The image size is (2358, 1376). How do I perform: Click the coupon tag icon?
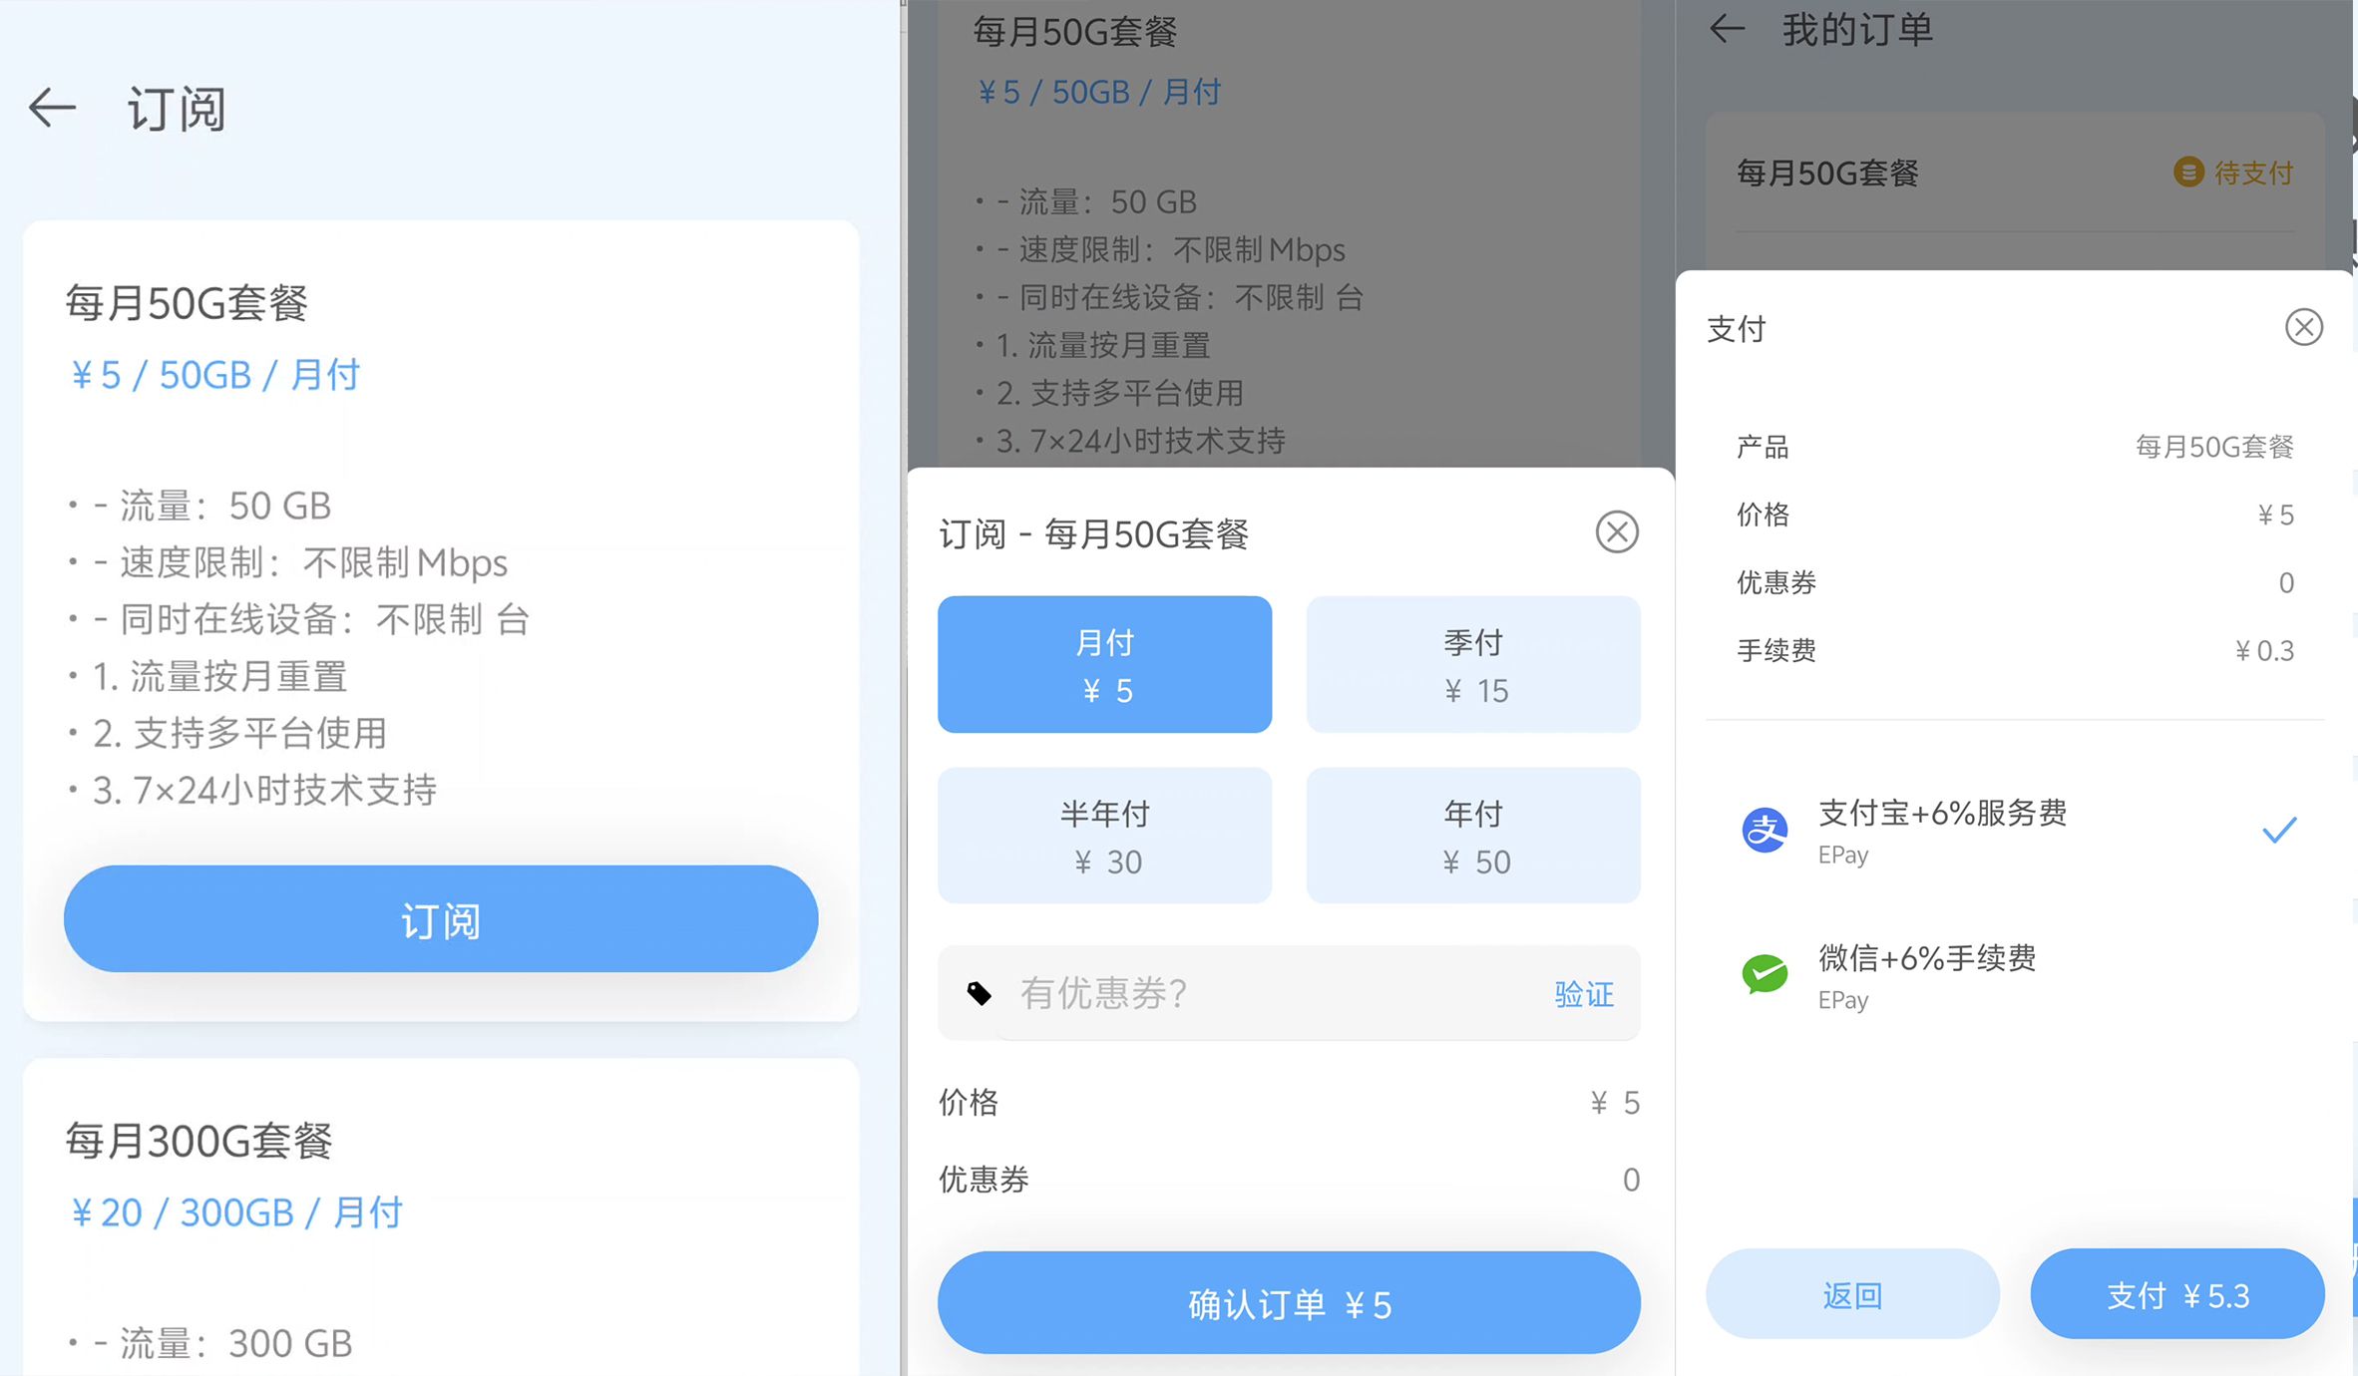979,993
